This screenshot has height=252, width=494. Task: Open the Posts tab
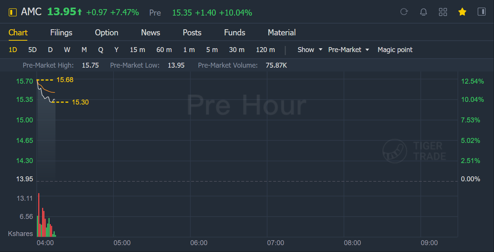pos(192,33)
